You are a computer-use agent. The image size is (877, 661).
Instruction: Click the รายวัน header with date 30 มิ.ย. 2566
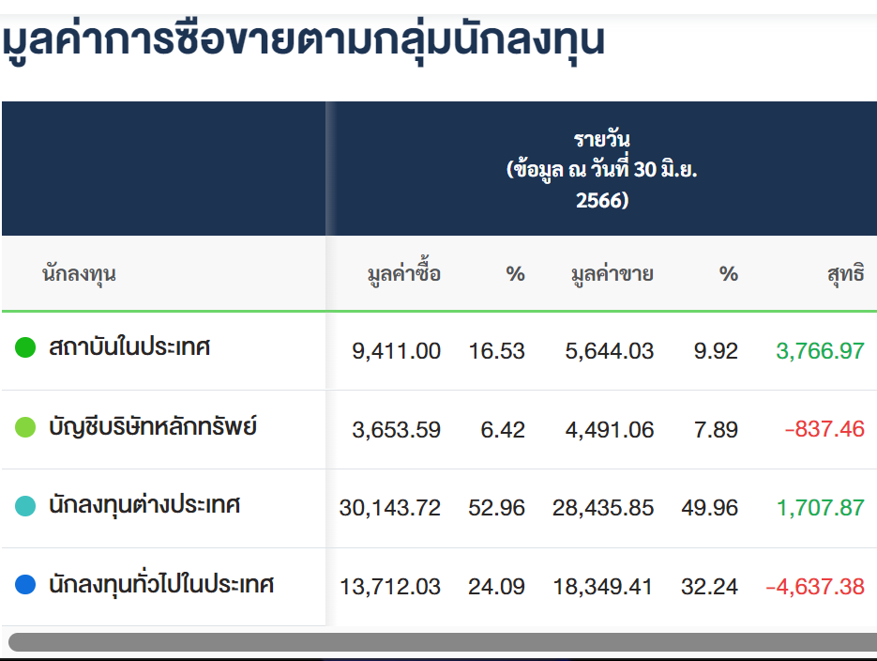click(x=602, y=169)
